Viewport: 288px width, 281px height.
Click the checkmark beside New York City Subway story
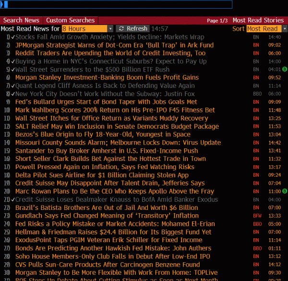click(x=13, y=94)
